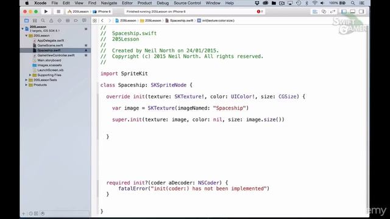
Task: Select Spaceship.swift in the navigator
Action: 55,50
